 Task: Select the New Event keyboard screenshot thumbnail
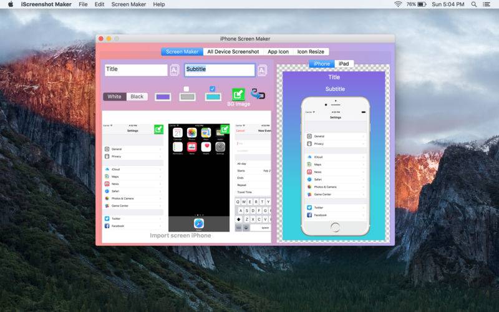click(x=253, y=178)
